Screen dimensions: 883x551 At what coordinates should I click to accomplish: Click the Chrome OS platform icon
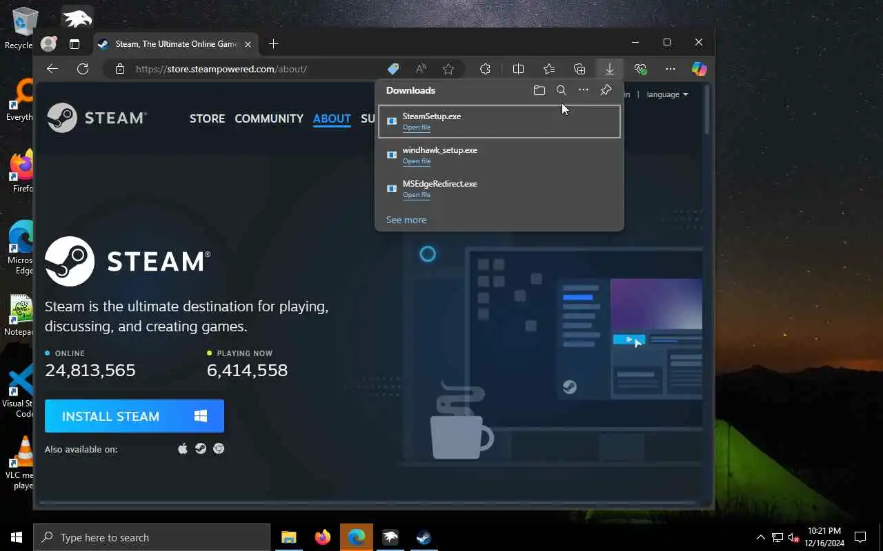pyautogui.click(x=219, y=449)
